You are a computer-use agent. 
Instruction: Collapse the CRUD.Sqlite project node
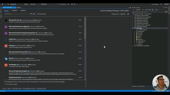pos(133,28)
